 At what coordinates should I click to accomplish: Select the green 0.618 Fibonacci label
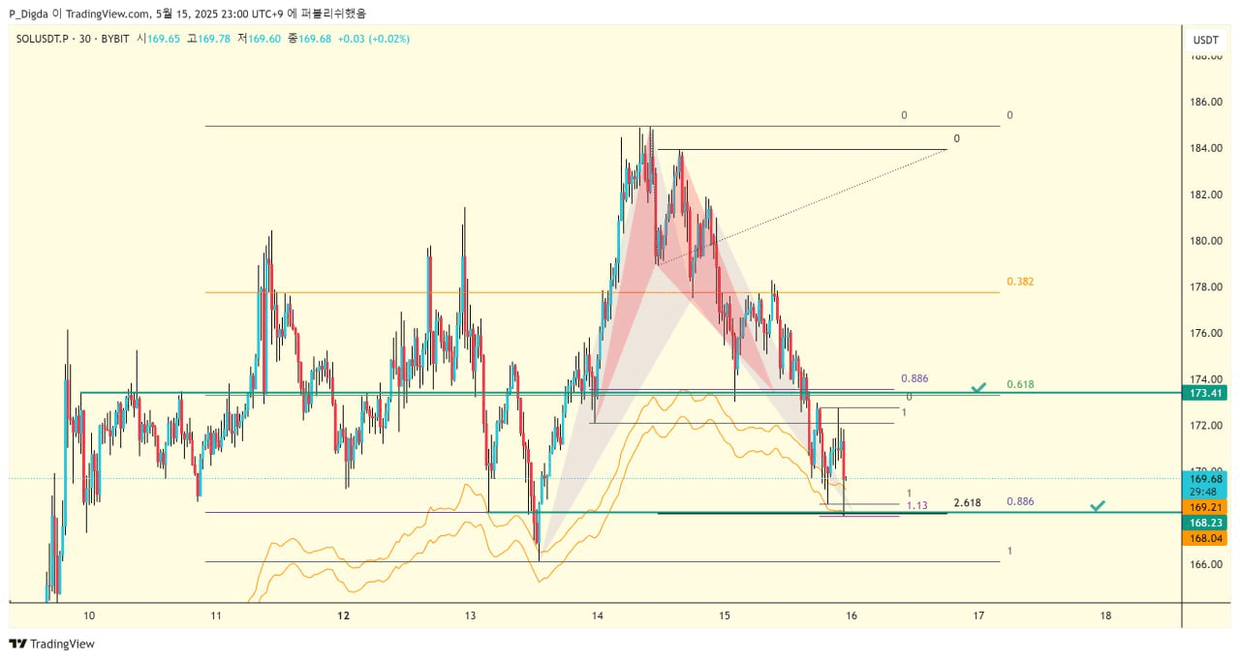coord(1020,384)
